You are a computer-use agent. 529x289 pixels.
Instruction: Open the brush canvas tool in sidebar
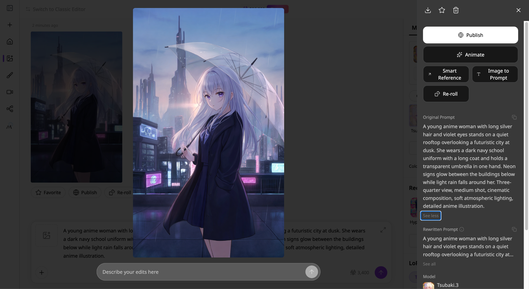pos(10,75)
